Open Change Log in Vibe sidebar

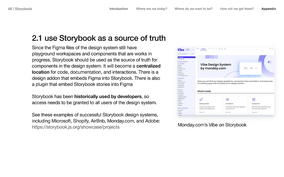[x=181, y=59]
